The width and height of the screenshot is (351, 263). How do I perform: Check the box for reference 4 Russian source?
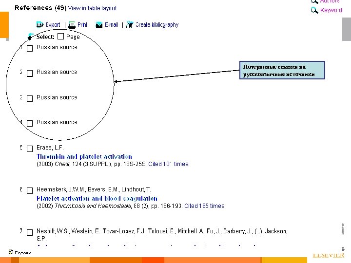(30, 123)
